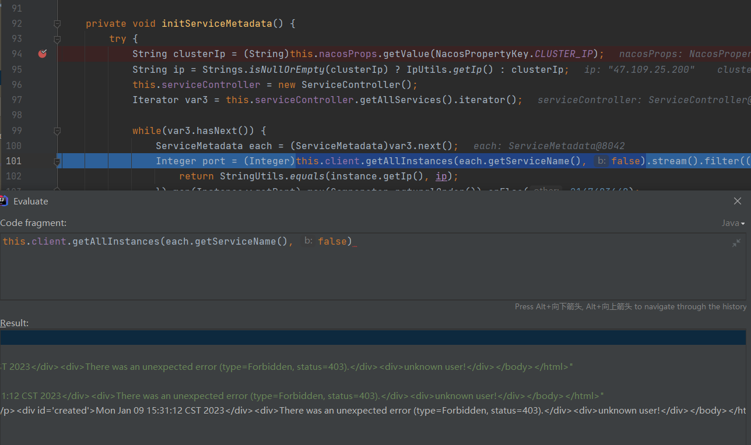Click inline hint 'nacosProps: NacosProper' on line 94
Image resolution: width=751 pixels, height=445 pixels.
(x=685, y=54)
